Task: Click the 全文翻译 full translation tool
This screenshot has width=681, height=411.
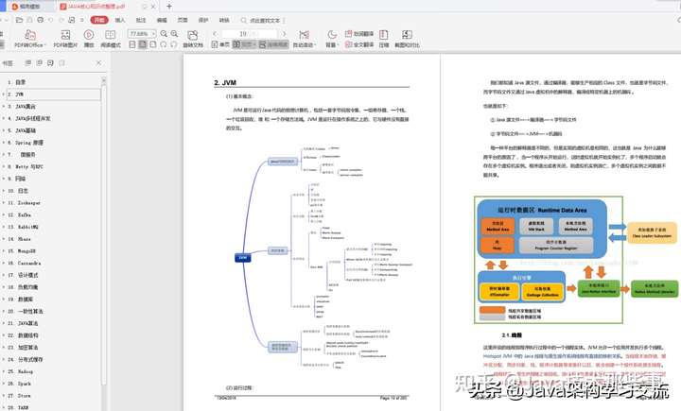Action: point(359,44)
